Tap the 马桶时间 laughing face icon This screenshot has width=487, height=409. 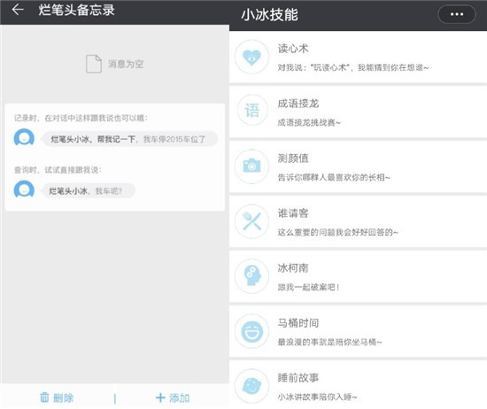point(251,331)
